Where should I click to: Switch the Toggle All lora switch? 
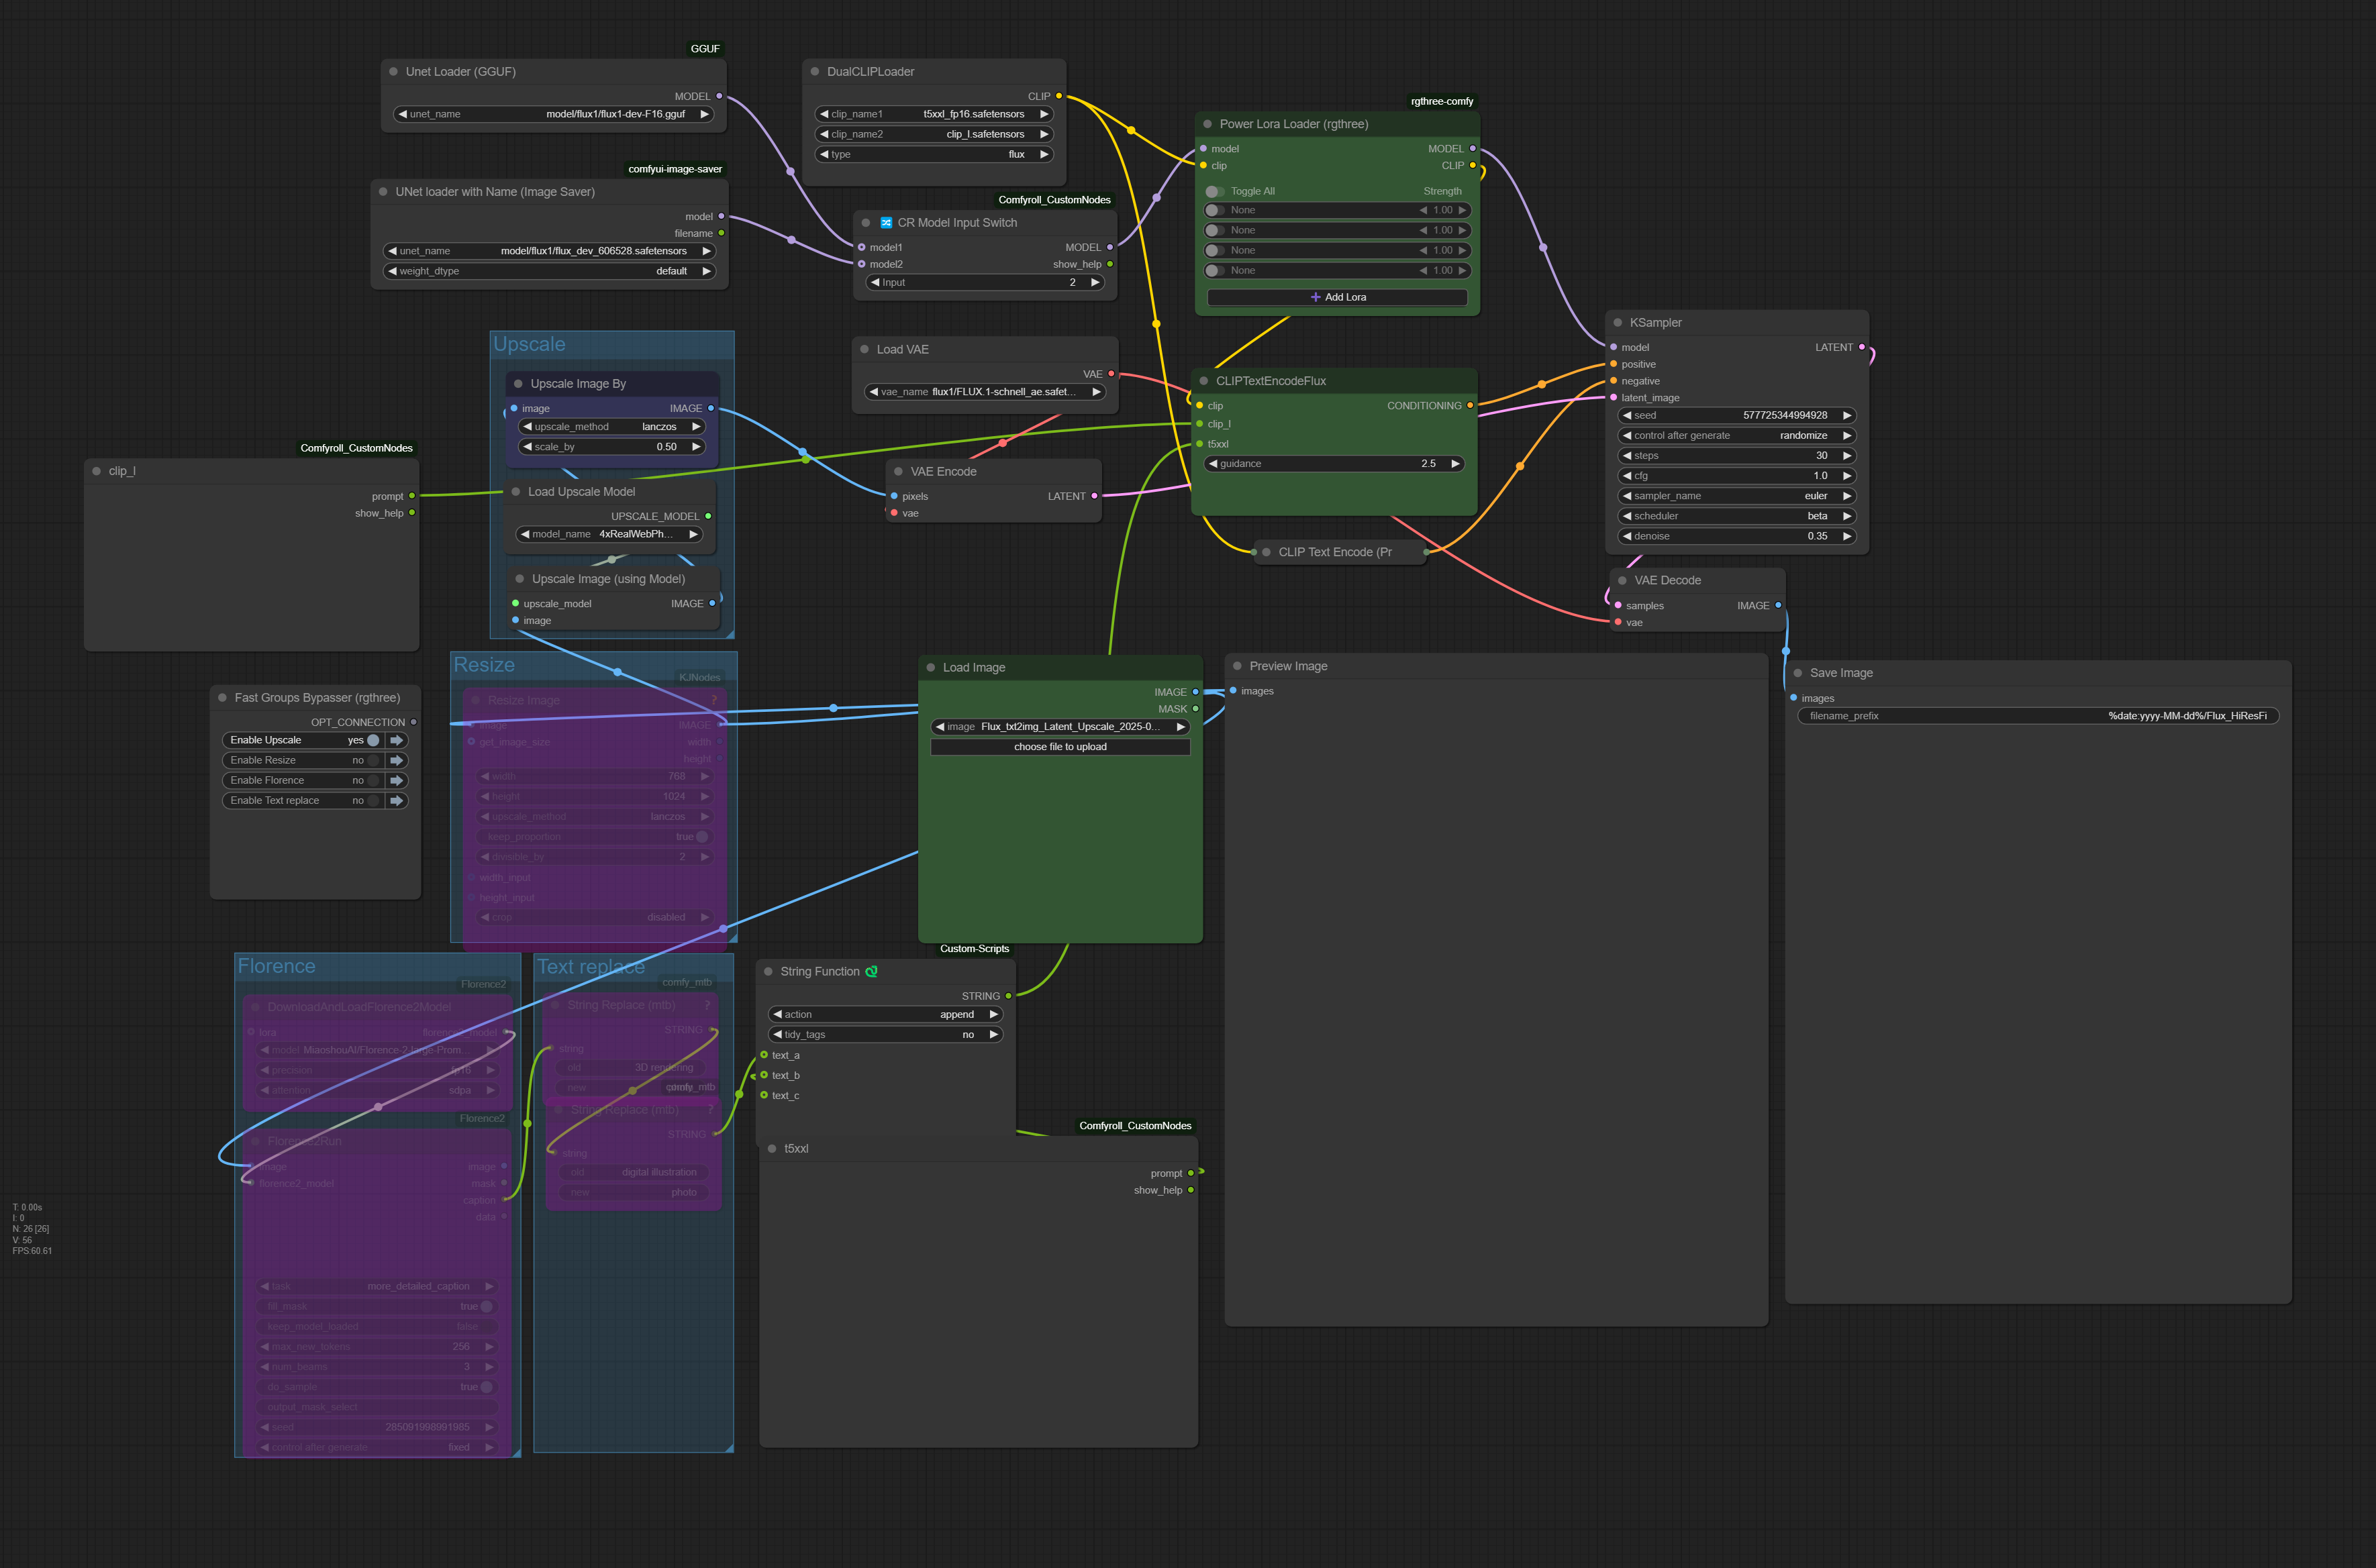1214,191
